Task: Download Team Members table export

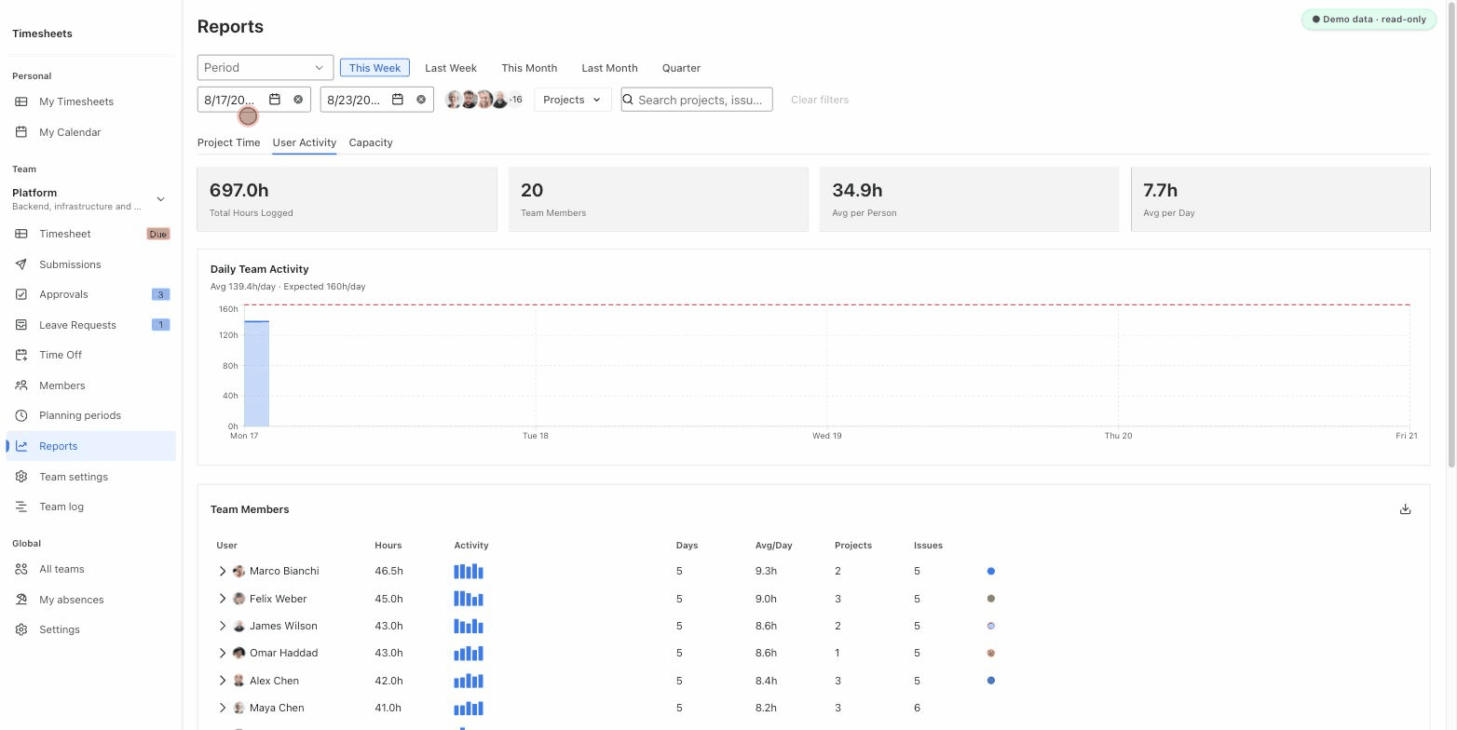Action: click(1406, 509)
